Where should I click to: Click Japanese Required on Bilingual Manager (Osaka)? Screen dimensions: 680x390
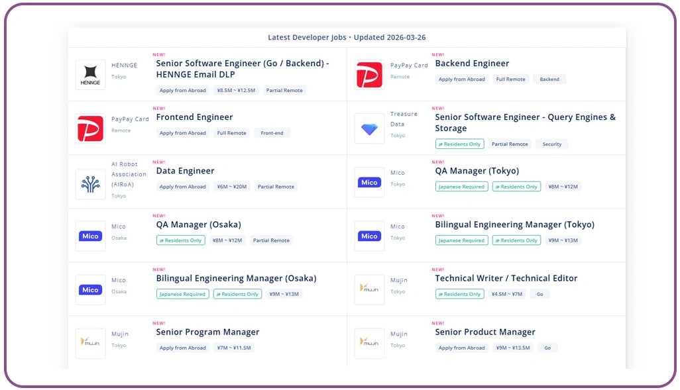click(x=182, y=294)
